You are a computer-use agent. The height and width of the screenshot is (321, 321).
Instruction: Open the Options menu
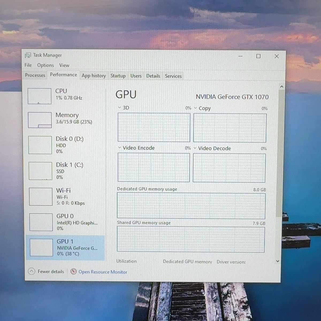45,65
